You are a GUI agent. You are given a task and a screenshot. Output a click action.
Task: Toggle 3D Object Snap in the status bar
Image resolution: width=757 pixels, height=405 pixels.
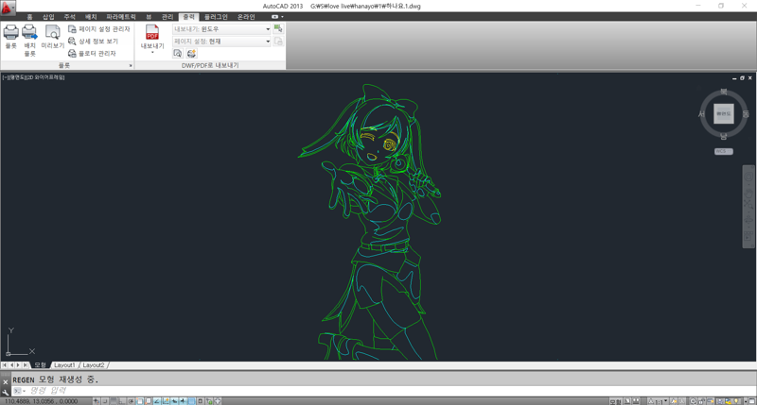149,401
